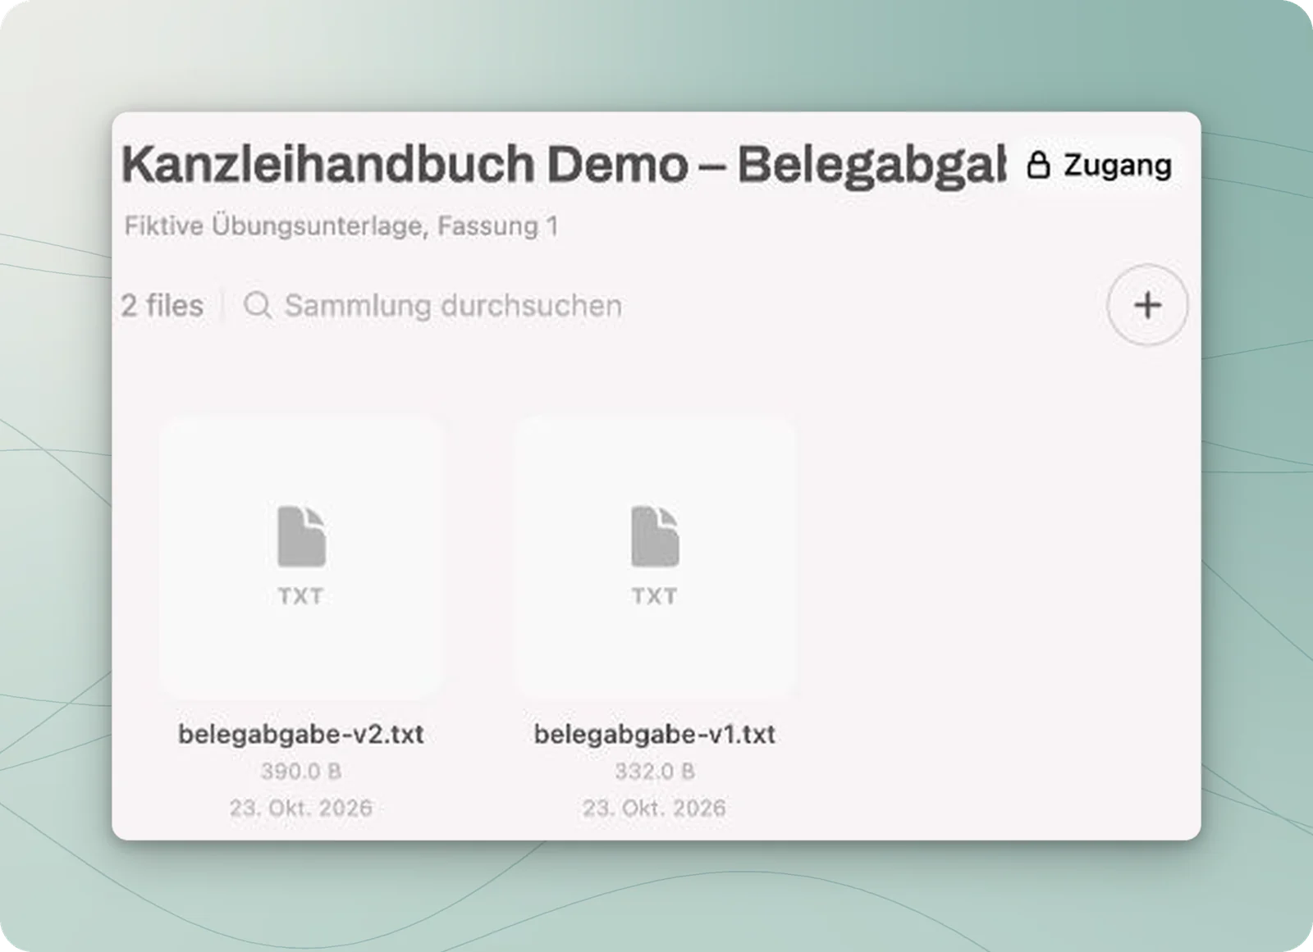Select the file name belegabgabe-v2.txt
This screenshot has height=952, width=1313.
(301, 733)
